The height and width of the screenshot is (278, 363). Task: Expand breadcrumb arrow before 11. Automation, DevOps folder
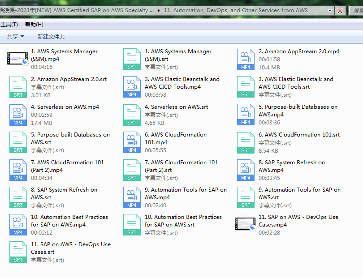tap(159, 10)
